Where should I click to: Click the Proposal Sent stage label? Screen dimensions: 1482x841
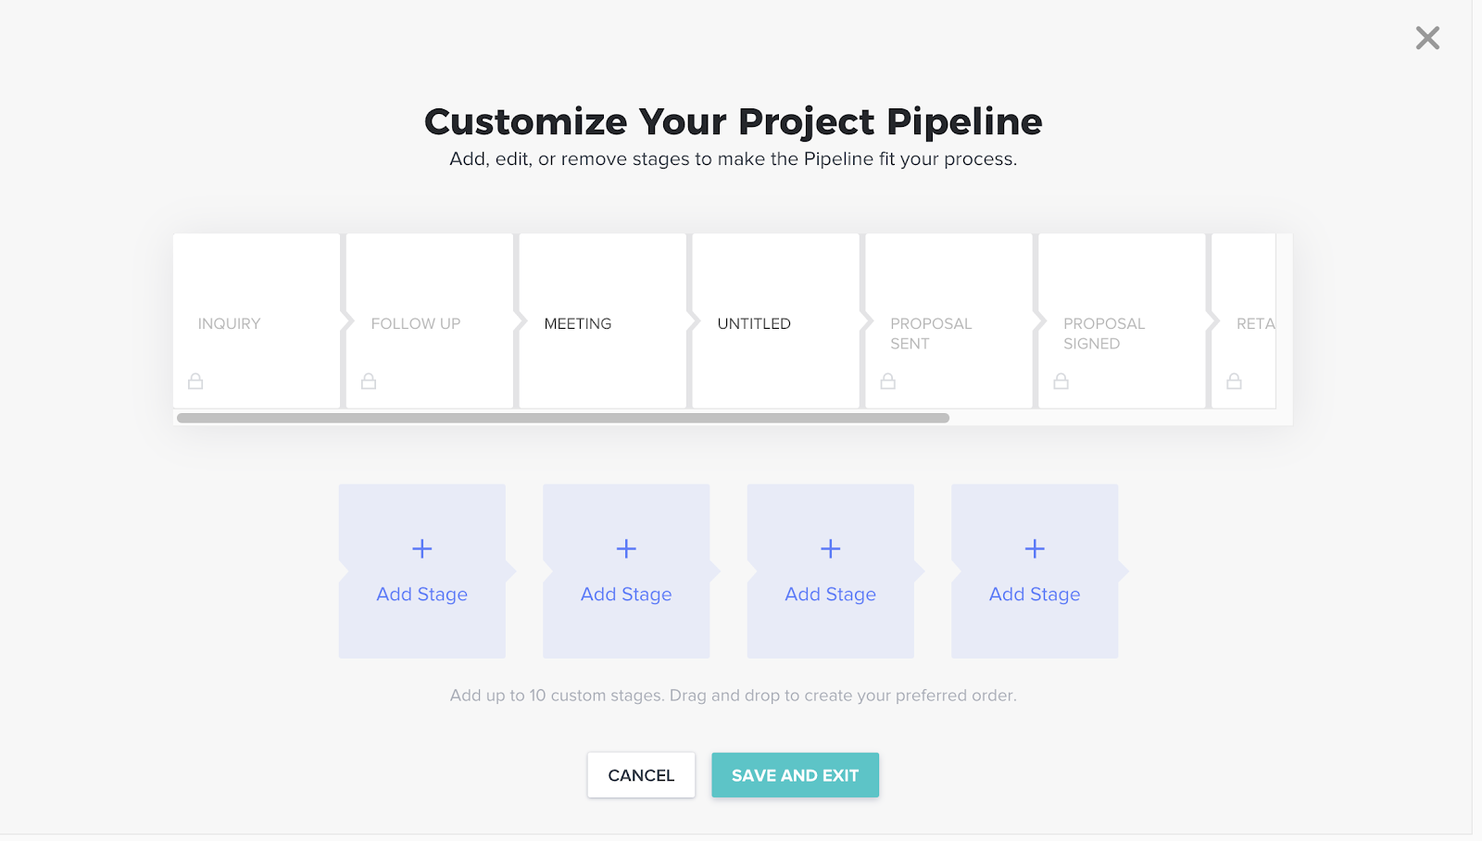coord(931,333)
